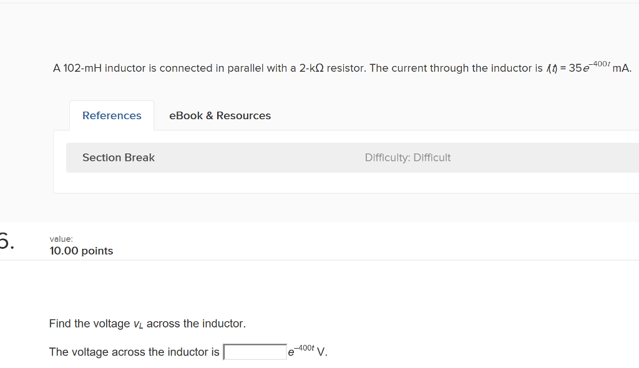Click the e^-400t V unit beside input
639x368 pixels.
pos(307,352)
